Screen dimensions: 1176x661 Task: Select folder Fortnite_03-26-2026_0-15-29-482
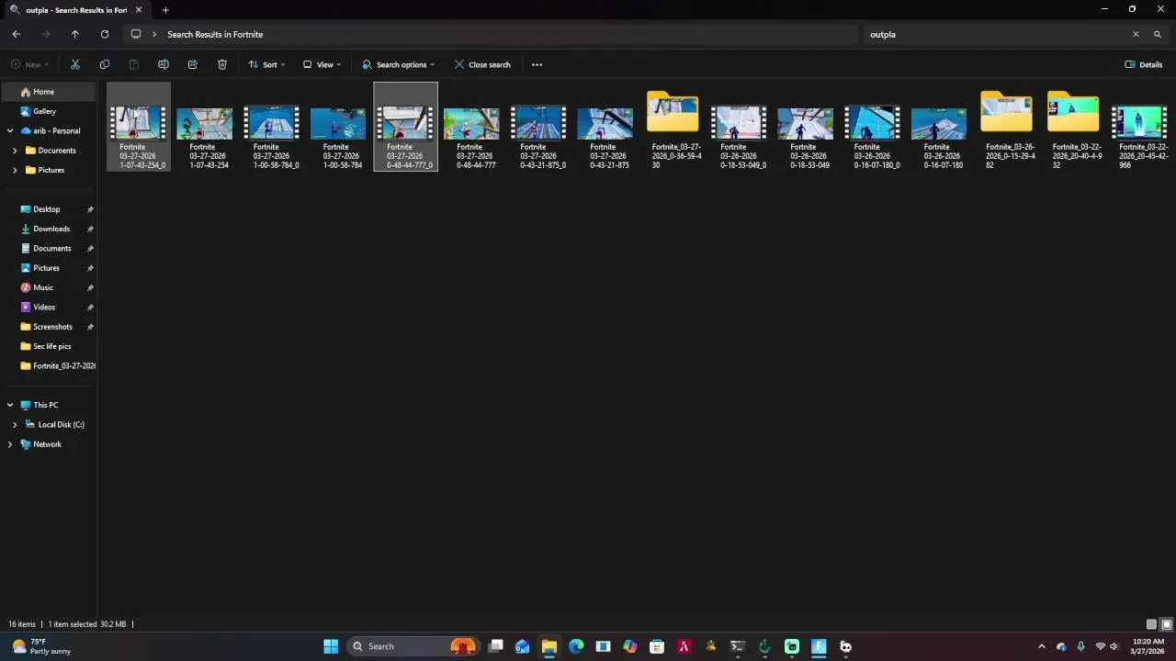click(1006, 127)
